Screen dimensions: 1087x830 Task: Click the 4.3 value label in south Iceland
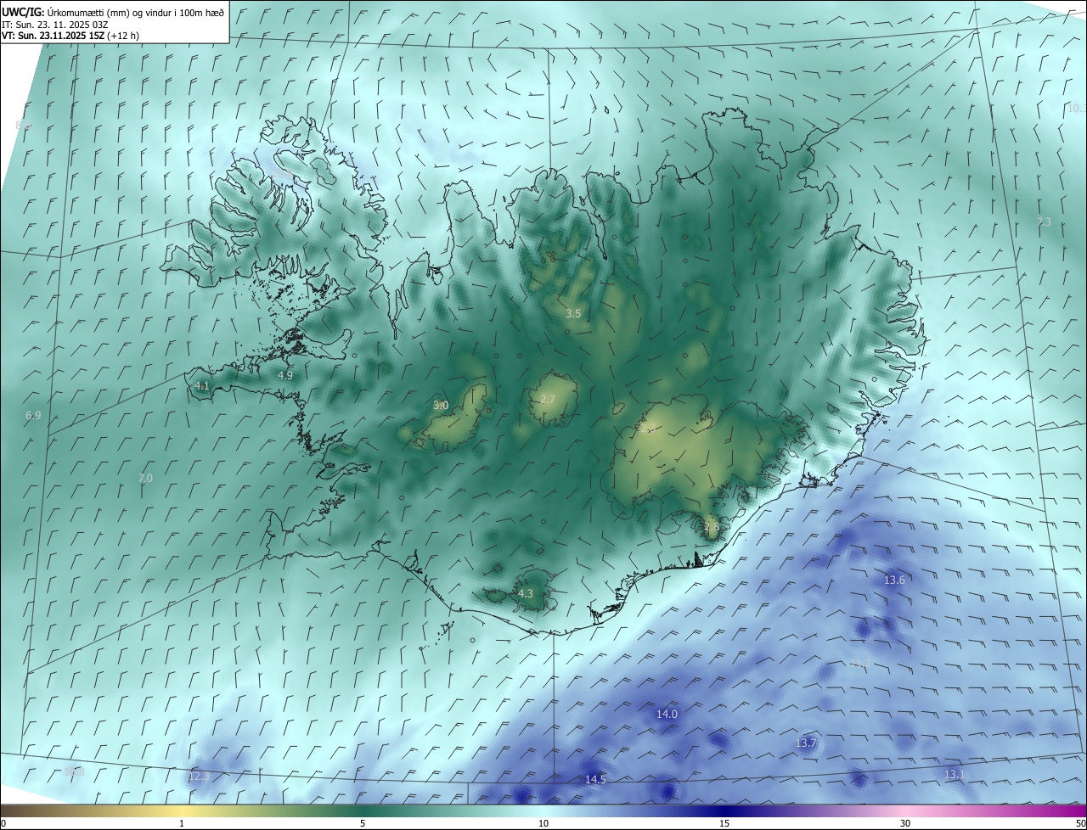pos(526,594)
